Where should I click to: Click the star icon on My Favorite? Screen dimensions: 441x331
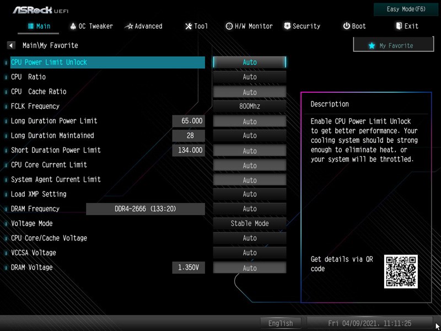(x=372, y=46)
